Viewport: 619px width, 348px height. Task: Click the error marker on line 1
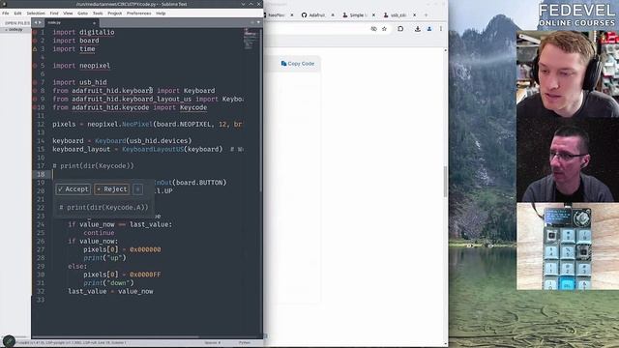click(x=35, y=32)
